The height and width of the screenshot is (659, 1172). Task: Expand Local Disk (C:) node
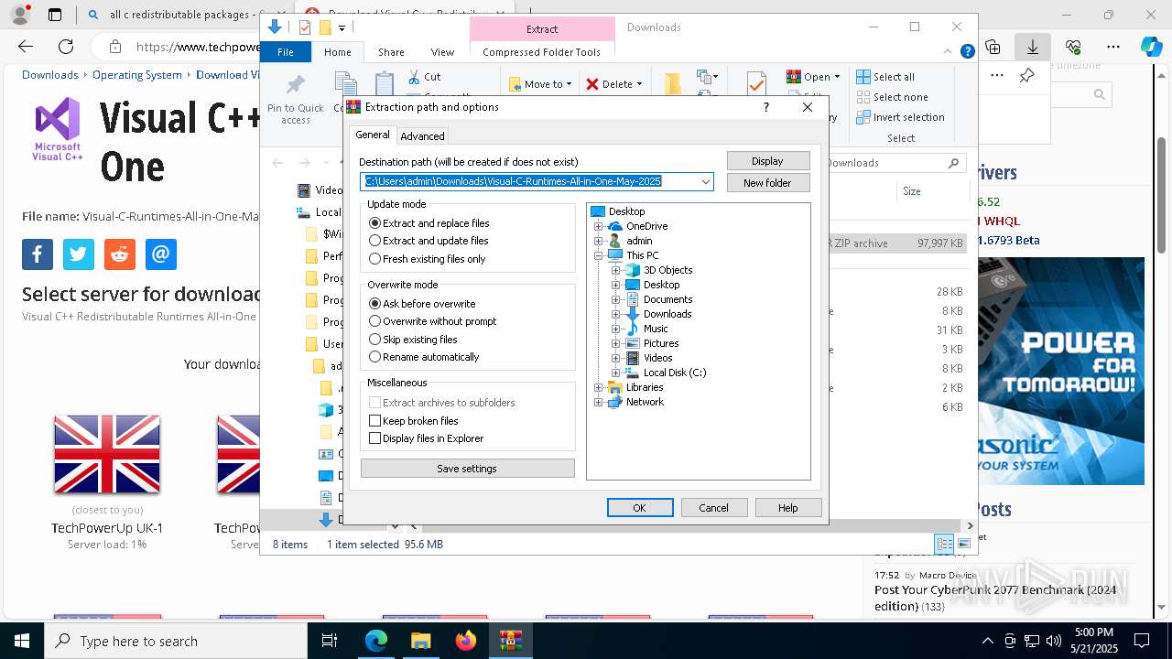(616, 373)
